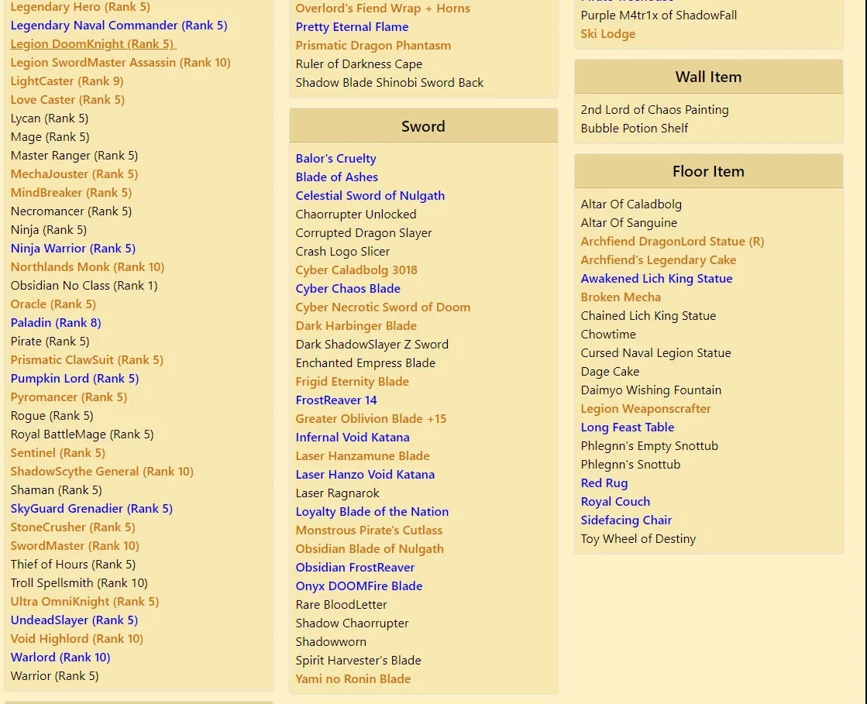
Task: Click Sidefacing Chair link
Action: pos(627,520)
